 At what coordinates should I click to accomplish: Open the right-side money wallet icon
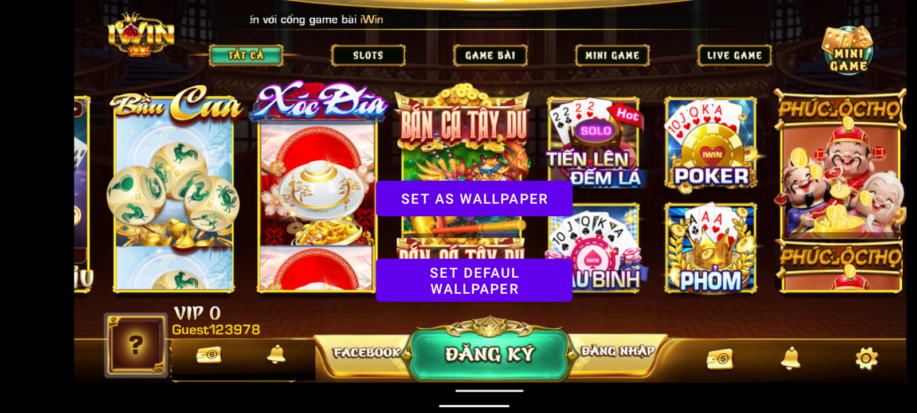pos(720,359)
